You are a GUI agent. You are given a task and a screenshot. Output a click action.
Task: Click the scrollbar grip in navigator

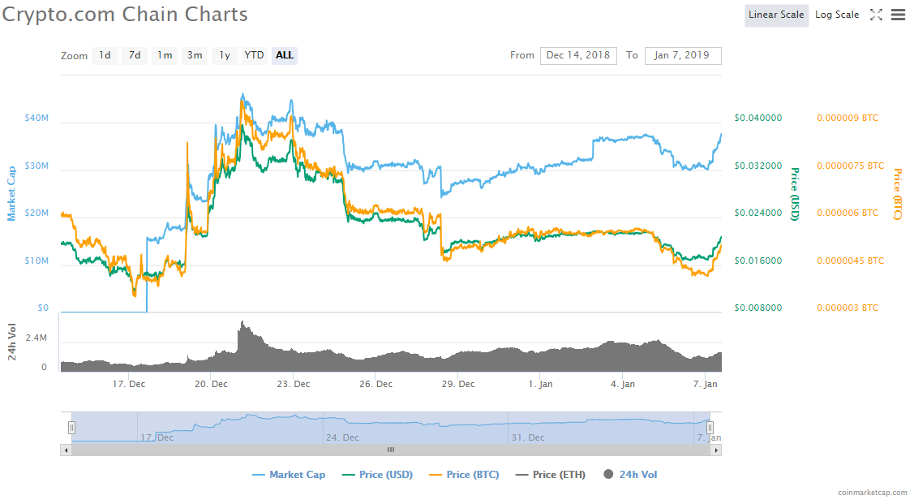coord(391,450)
